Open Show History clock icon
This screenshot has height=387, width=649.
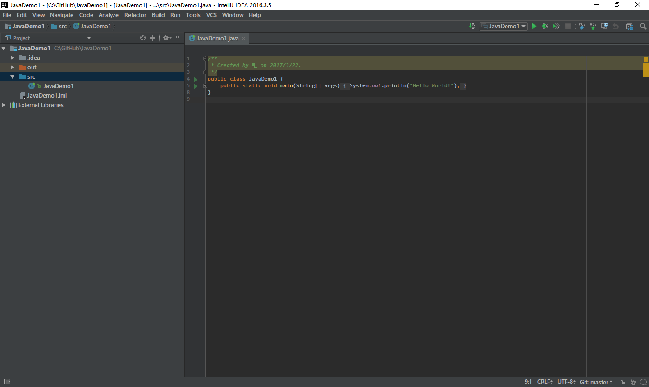pyautogui.click(x=604, y=26)
